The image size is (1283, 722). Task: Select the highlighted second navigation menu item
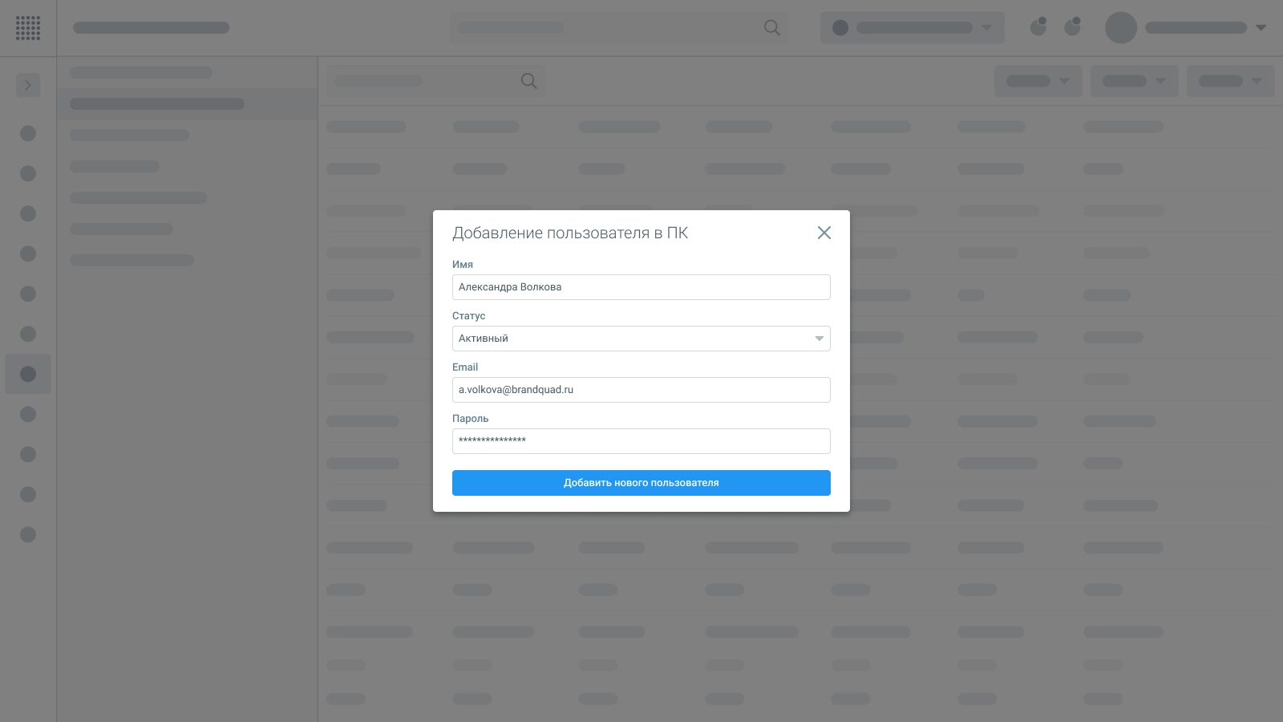tap(157, 104)
